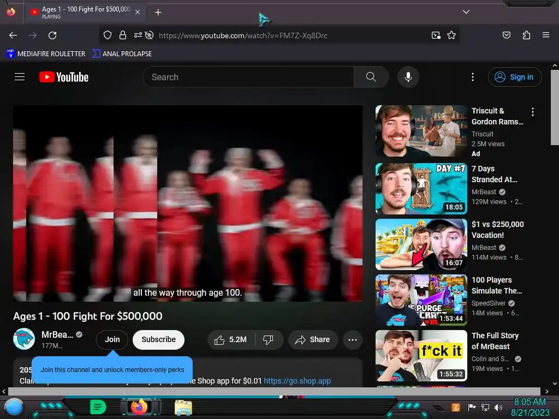Click the volume speaker tray icon

498,407
